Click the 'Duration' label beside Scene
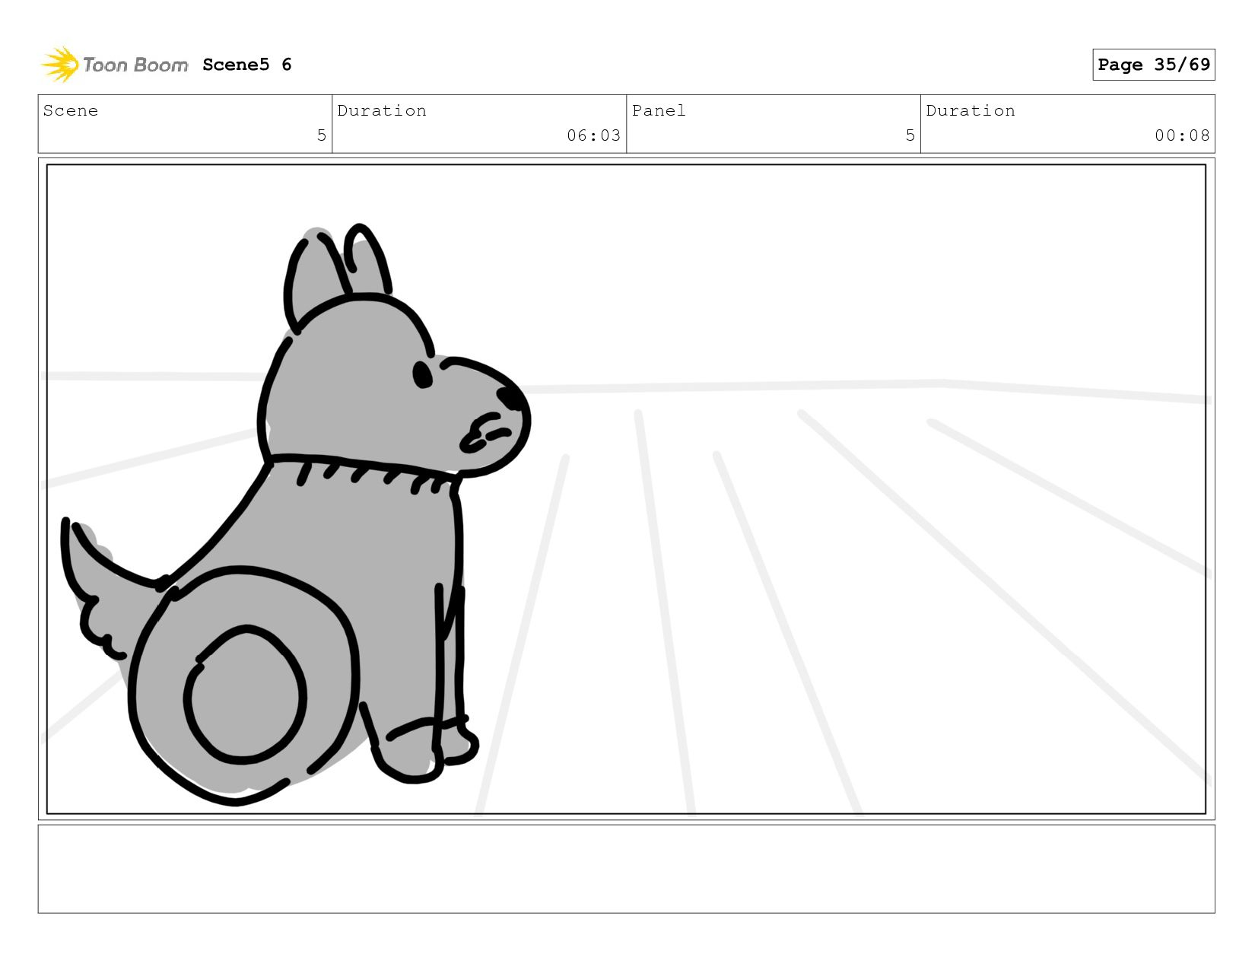 tap(382, 111)
